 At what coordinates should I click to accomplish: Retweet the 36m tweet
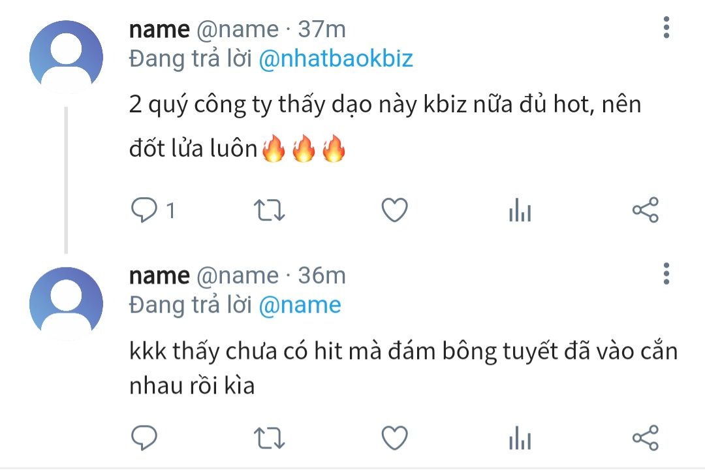270,438
